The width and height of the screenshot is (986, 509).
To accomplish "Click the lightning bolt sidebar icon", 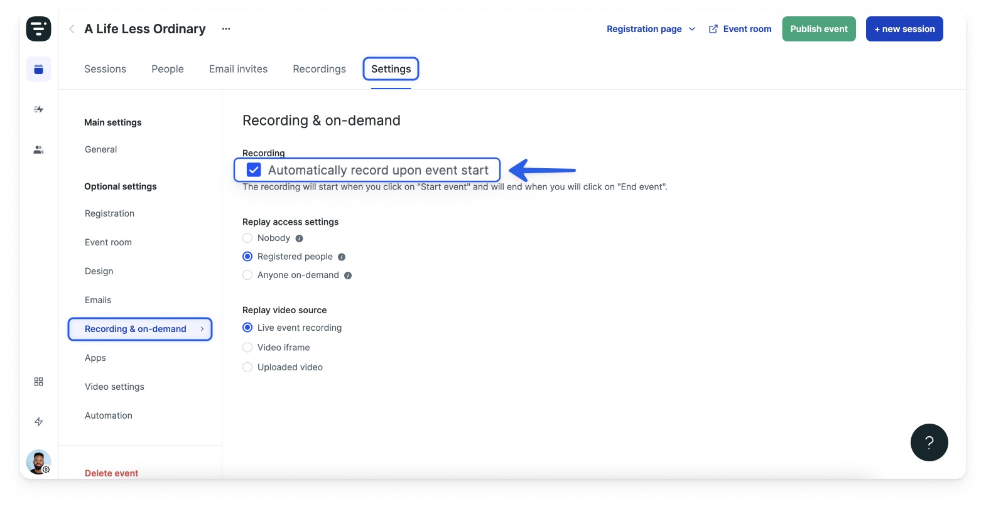I will (x=38, y=422).
